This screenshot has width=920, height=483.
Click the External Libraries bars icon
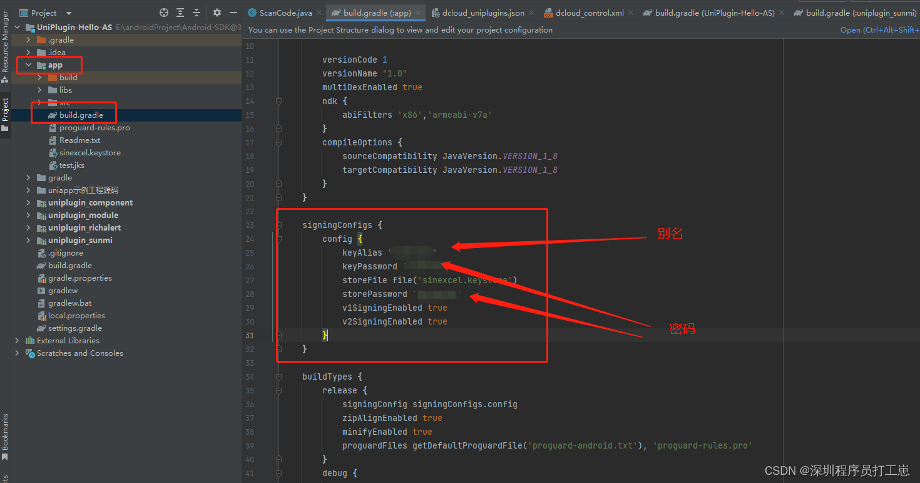click(x=29, y=341)
